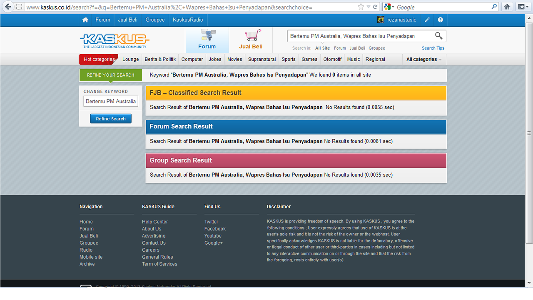The width and height of the screenshot is (533, 300).
Task: Click the browser back arrow button
Action: 8,7
